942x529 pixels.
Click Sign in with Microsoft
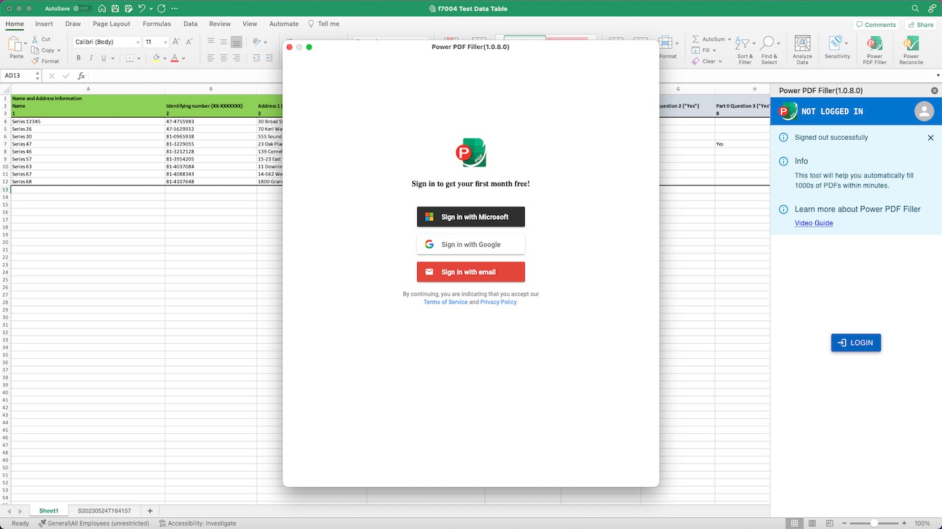pyautogui.click(x=471, y=217)
